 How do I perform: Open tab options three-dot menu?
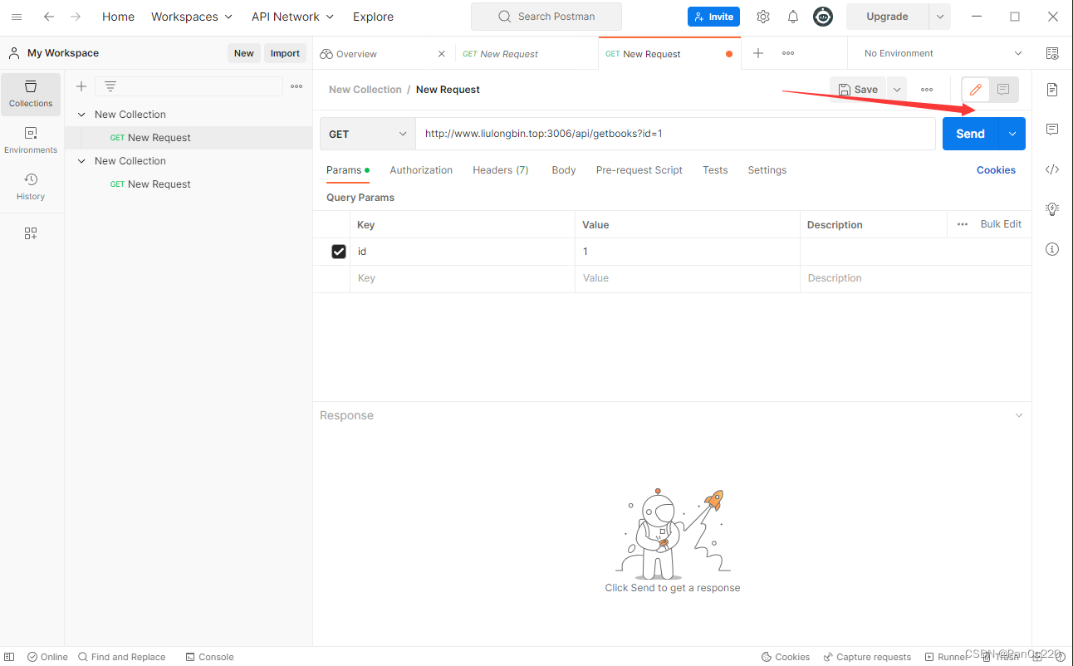tap(788, 53)
